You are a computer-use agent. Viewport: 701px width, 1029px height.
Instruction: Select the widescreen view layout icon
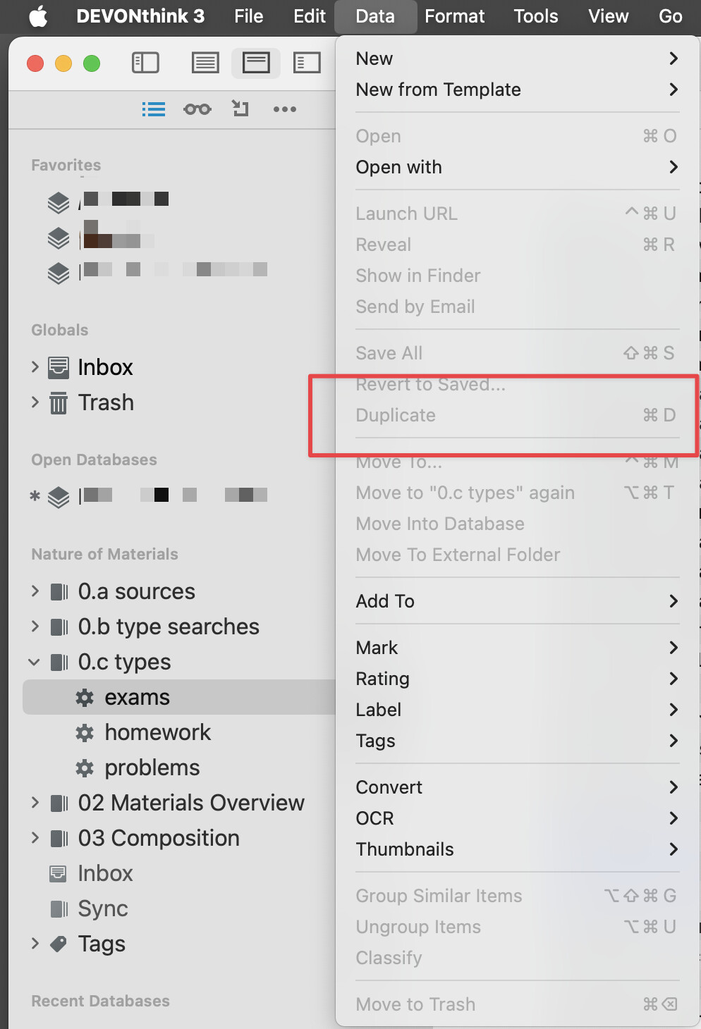(x=256, y=63)
